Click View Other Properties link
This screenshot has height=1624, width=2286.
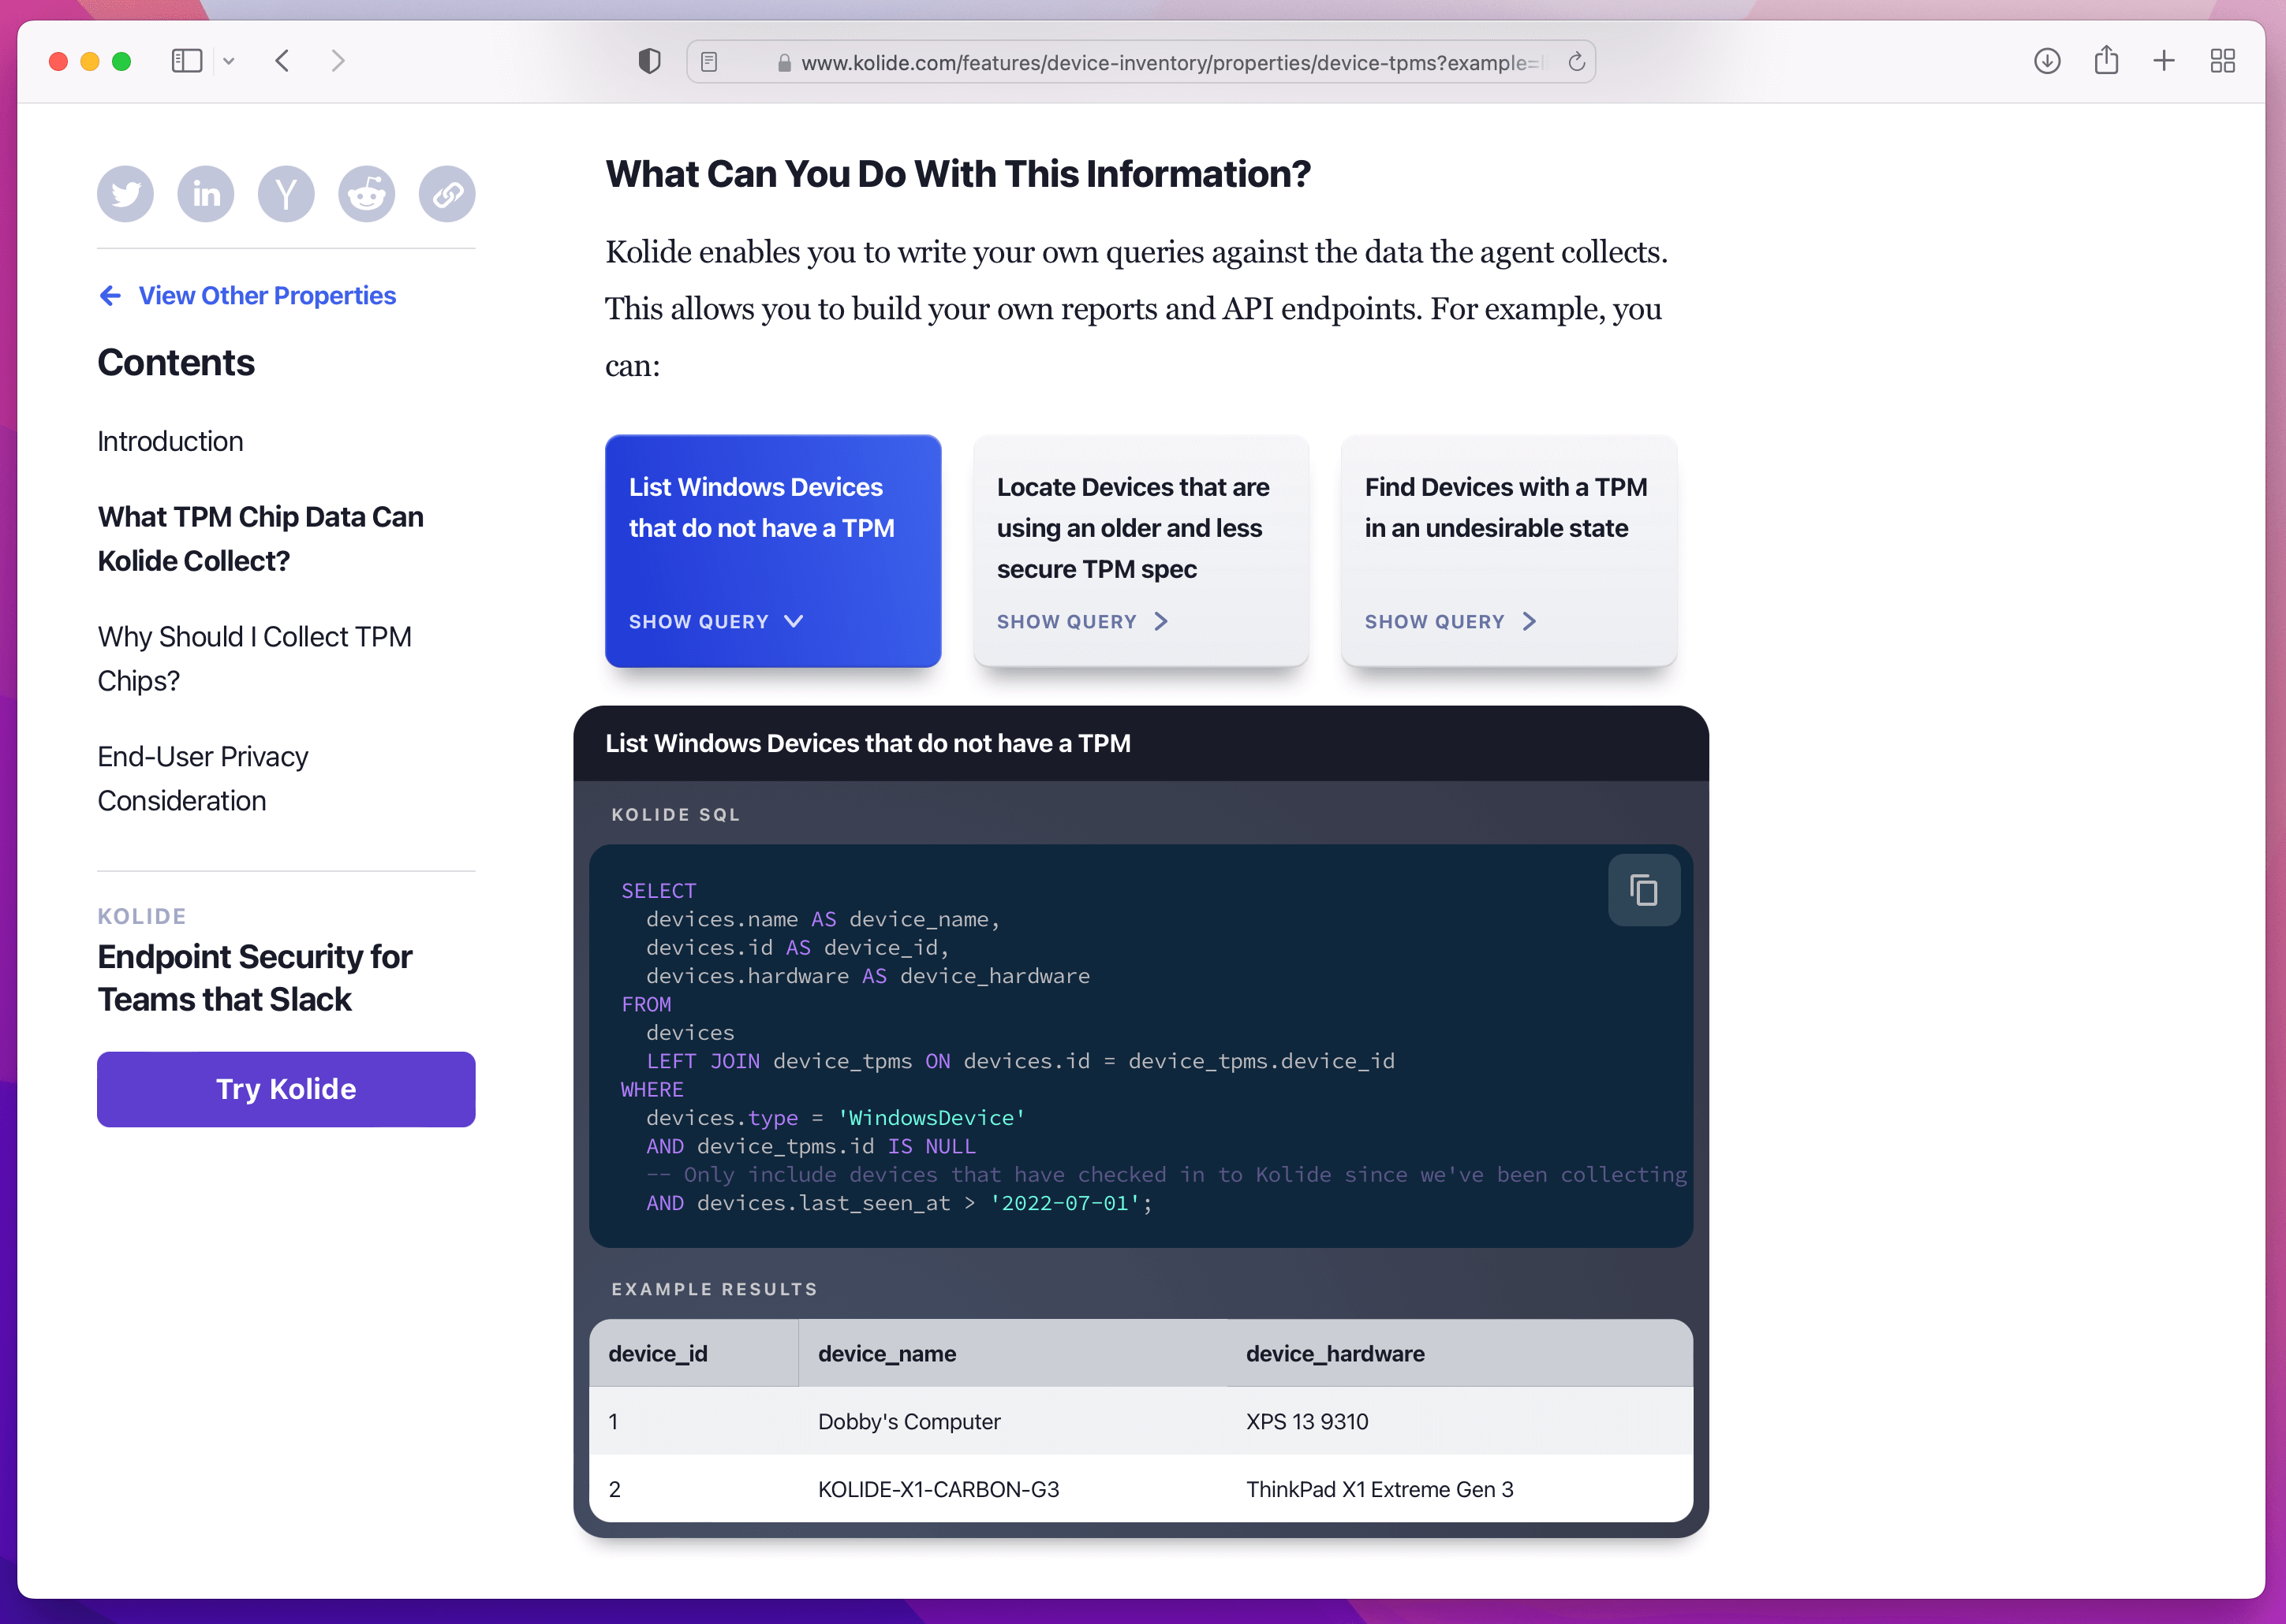tap(266, 296)
